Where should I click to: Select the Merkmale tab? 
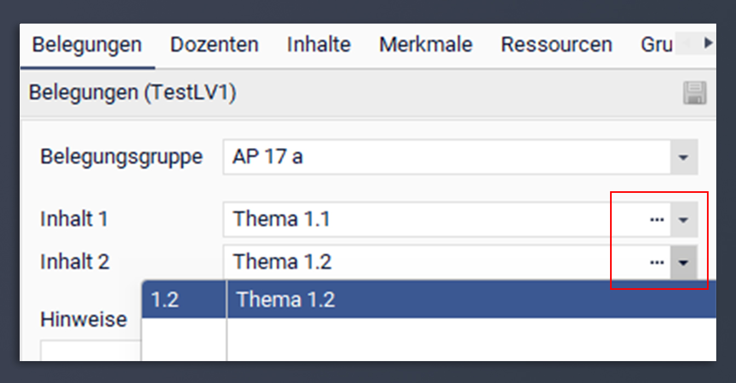click(x=426, y=44)
